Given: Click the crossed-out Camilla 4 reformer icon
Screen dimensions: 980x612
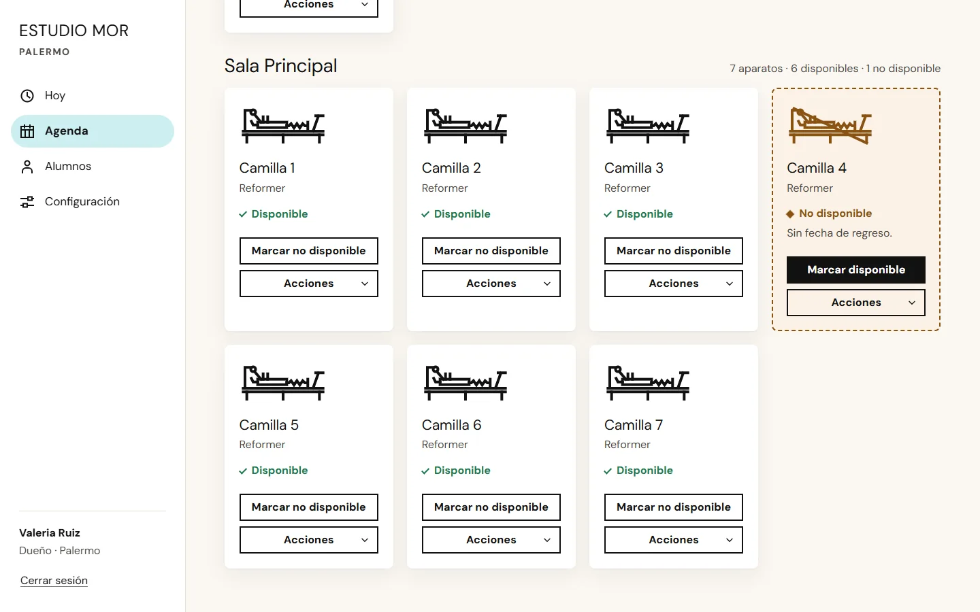Looking at the screenshot, I should [830, 126].
